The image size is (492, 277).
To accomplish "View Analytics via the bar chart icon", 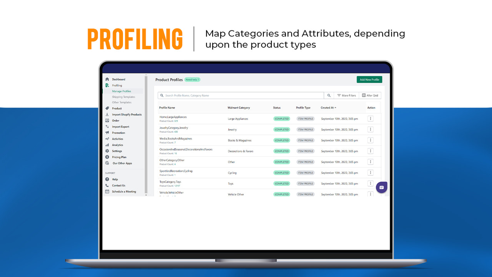I will coord(108,145).
